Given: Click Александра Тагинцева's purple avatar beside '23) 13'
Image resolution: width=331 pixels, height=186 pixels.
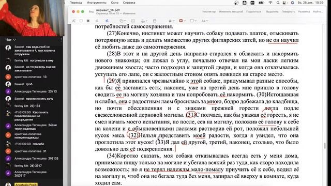Looking at the screenshot, I should 8,91.
